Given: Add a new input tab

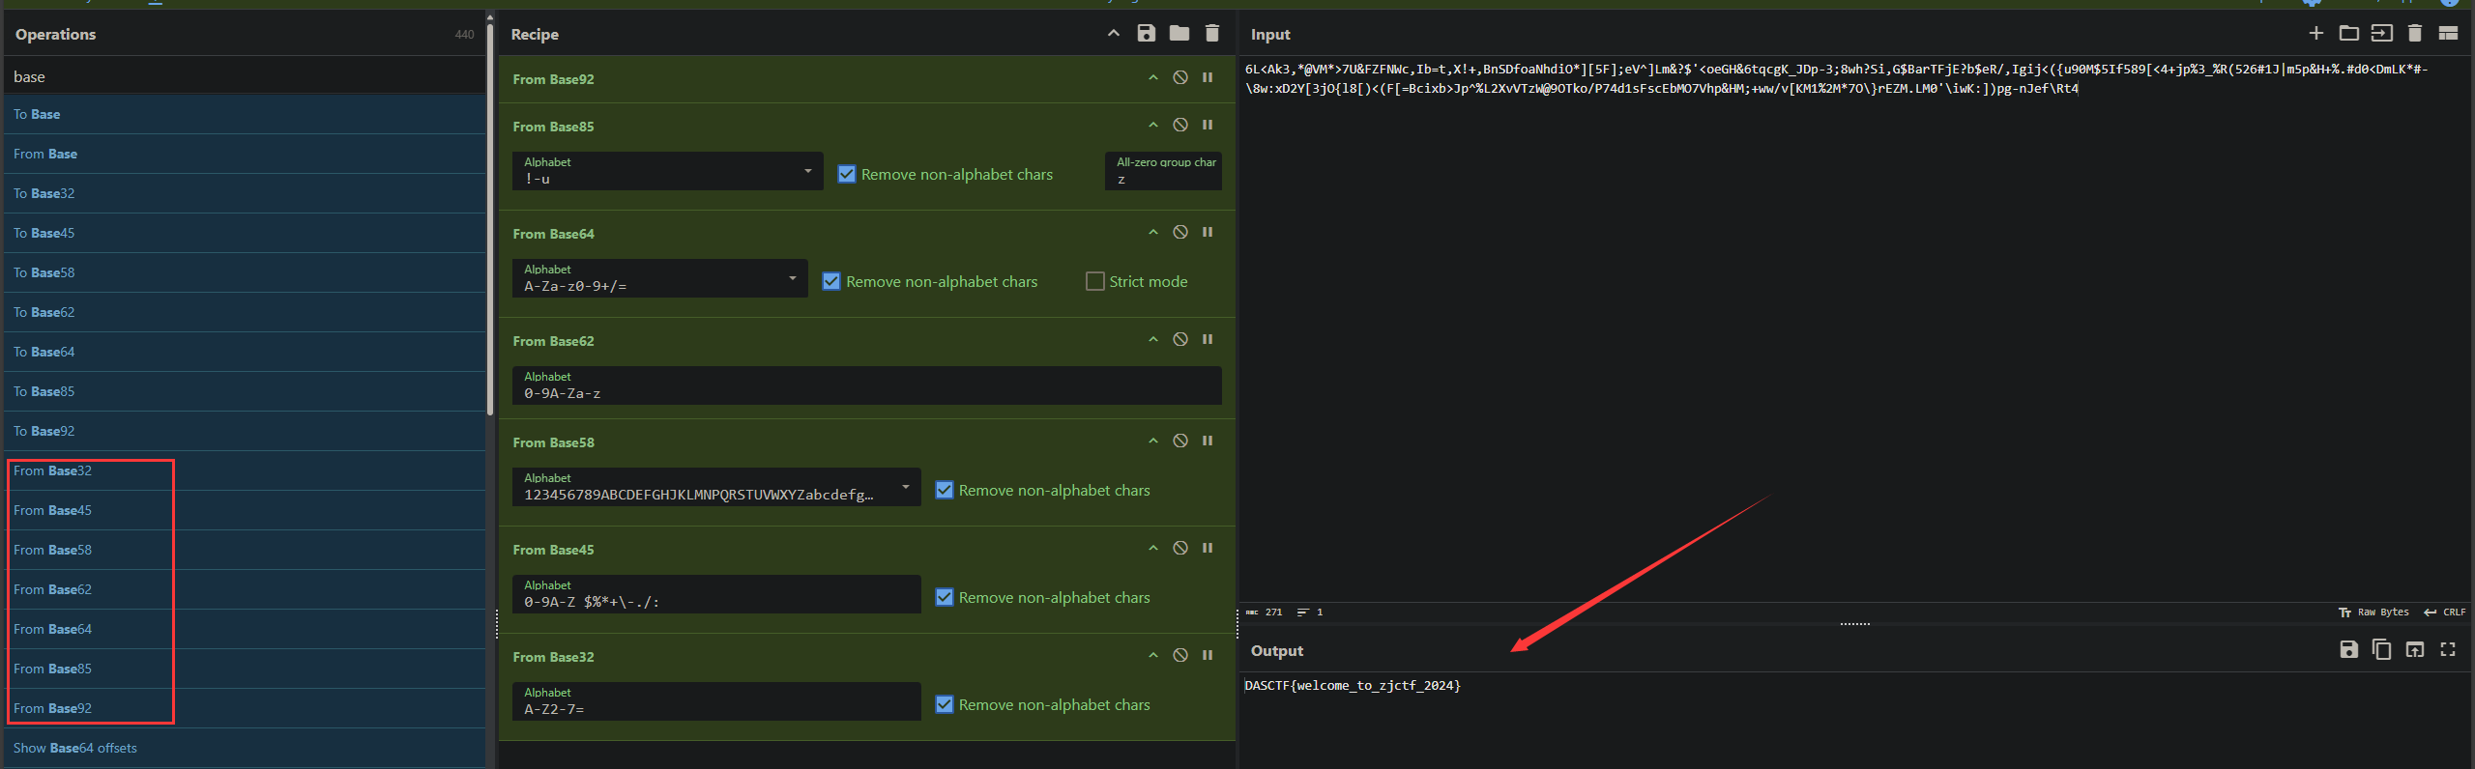Looking at the screenshot, I should pyautogui.click(x=2315, y=34).
